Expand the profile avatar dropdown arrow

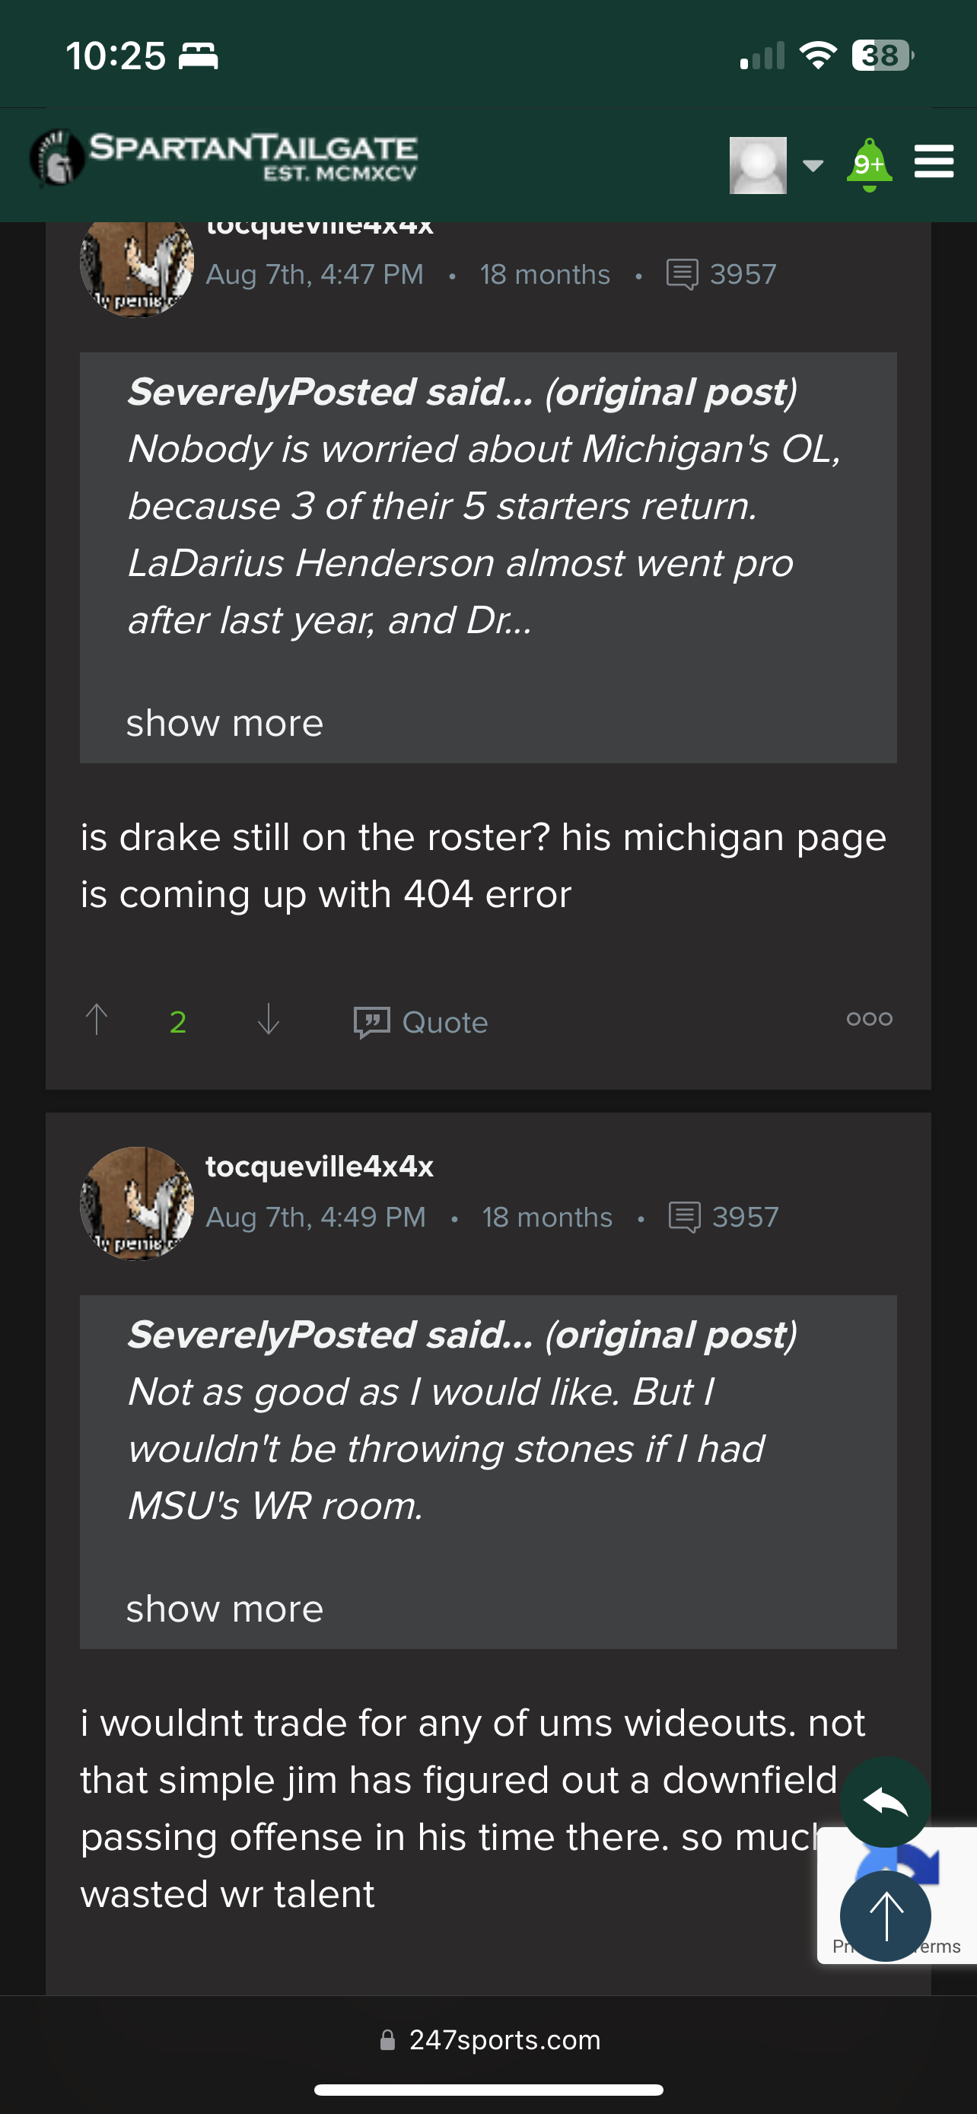pyautogui.click(x=812, y=166)
